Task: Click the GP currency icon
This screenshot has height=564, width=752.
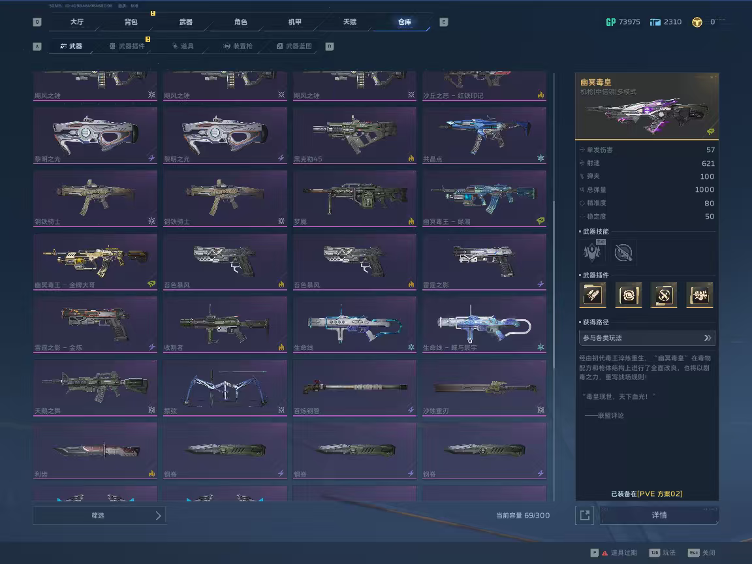Action: 610,22
